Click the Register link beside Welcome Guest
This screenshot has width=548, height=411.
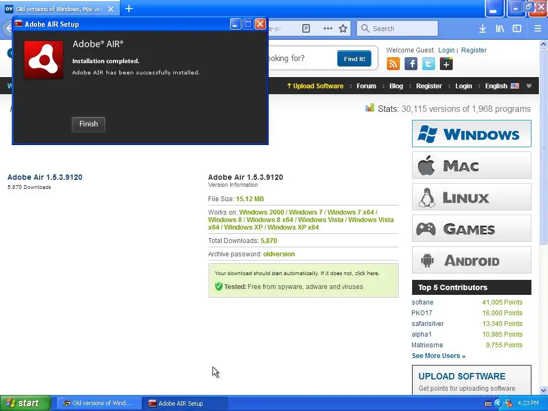point(474,50)
